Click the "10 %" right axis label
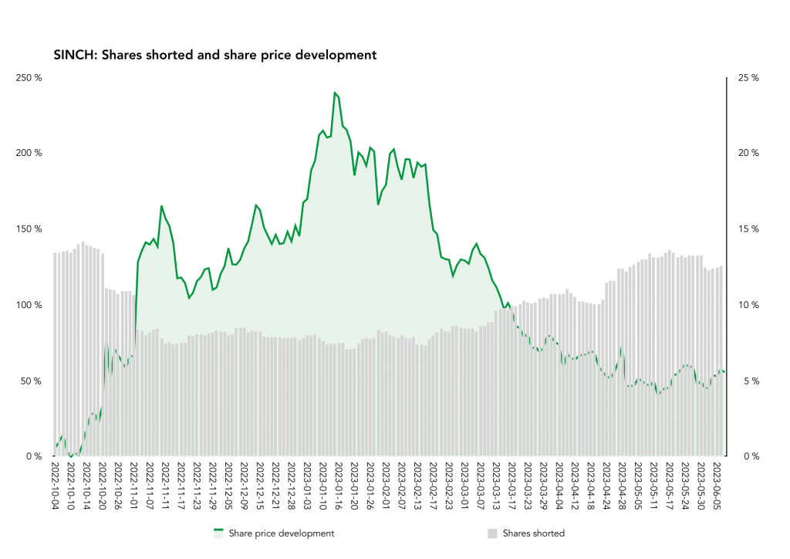Screen dimensions: 790x559 (x=748, y=305)
